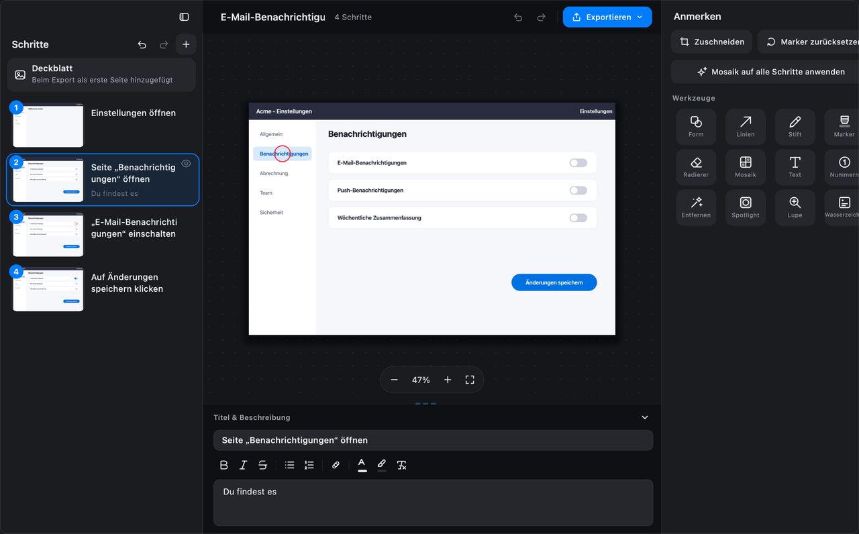Select the Form shape tool

[x=696, y=127]
